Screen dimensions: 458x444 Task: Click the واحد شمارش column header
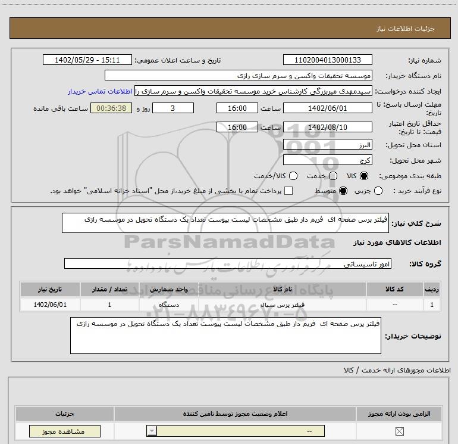click(x=169, y=289)
